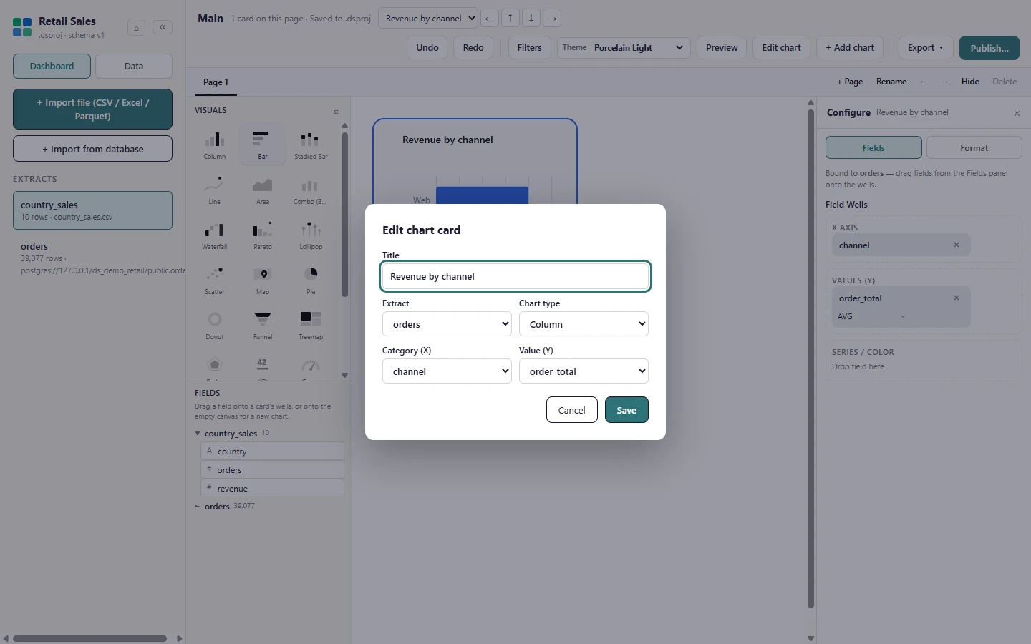Select the Line chart visual
The width and height of the screenshot is (1031, 644).
214,190
